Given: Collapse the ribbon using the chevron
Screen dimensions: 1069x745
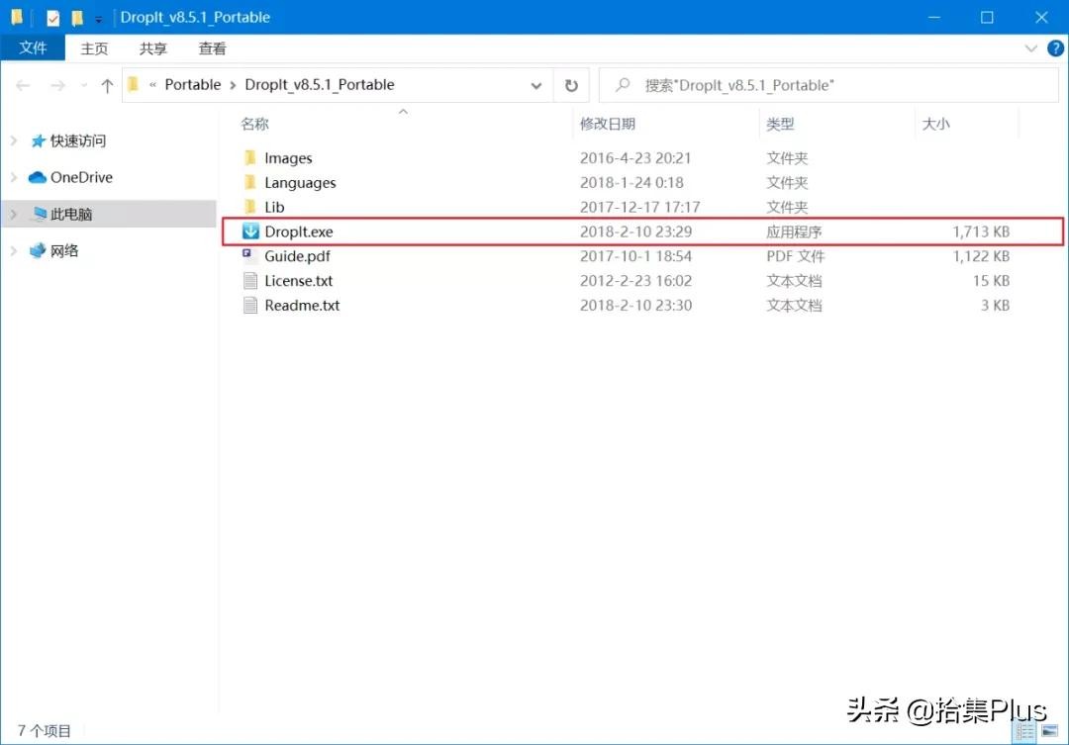Looking at the screenshot, I should click(1030, 47).
